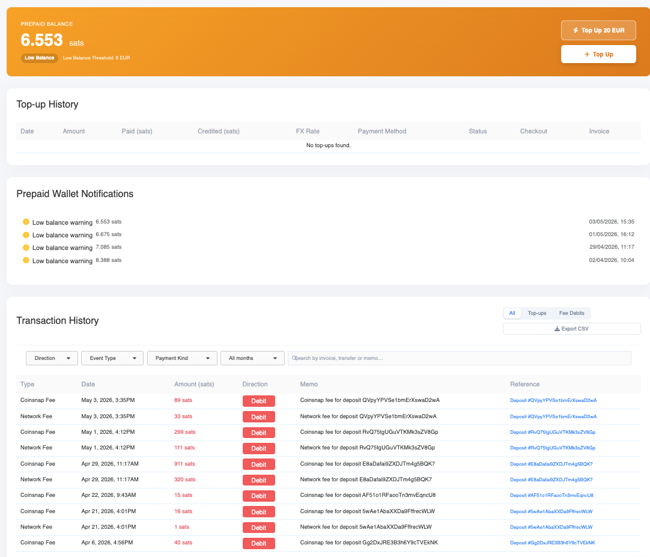Image resolution: width=650 pixels, height=557 pixels.
Task: Open the All months filter dropdown
Action: (x=252, y=358)
